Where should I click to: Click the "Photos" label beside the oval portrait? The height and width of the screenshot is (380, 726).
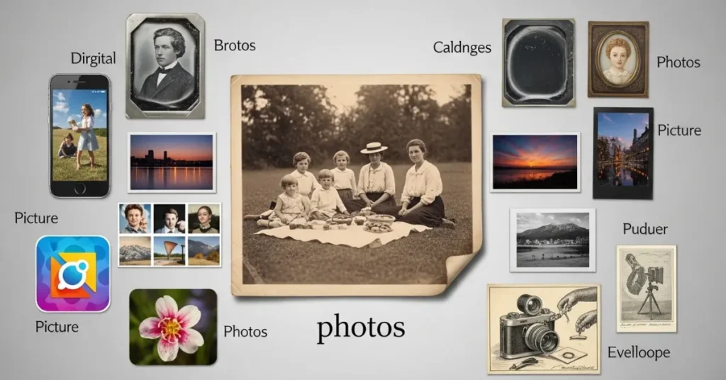(x=678, y=62)
